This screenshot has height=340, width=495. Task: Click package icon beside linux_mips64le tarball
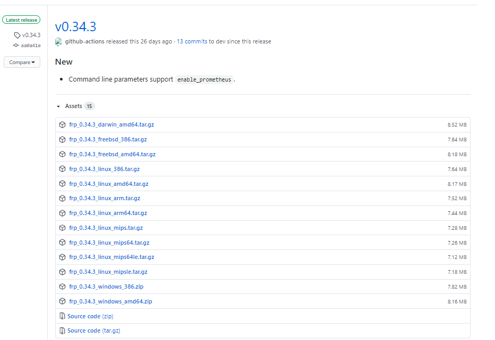[x=62, y=257]
